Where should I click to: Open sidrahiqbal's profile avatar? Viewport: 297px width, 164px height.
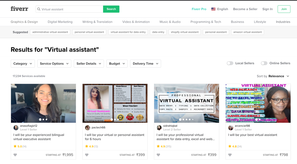click(x=159, y=128)
